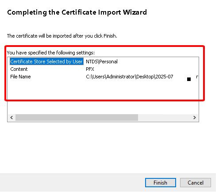Click the 'certificate will be imported' description text
This screenshot has width=219, height=193.
pos(62,36)
